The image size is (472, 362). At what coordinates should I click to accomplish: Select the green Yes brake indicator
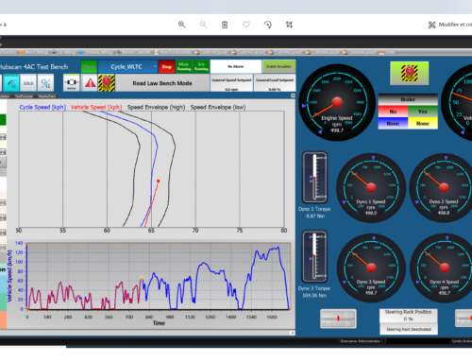point(423,112)
